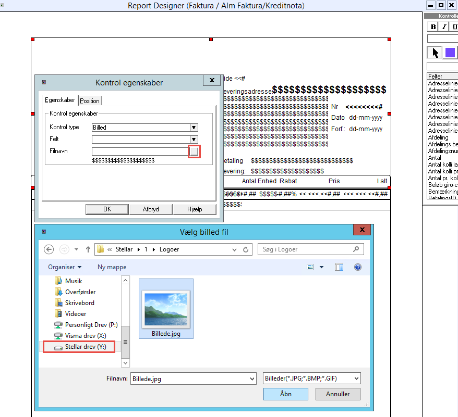Open file dialog help icon
The width and height of the screenshot is (458, 417).
358,267
